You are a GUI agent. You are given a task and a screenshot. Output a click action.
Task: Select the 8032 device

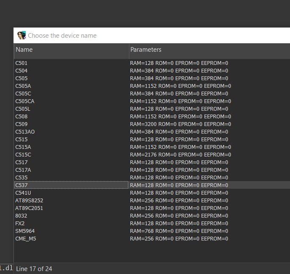coord(21,216)
